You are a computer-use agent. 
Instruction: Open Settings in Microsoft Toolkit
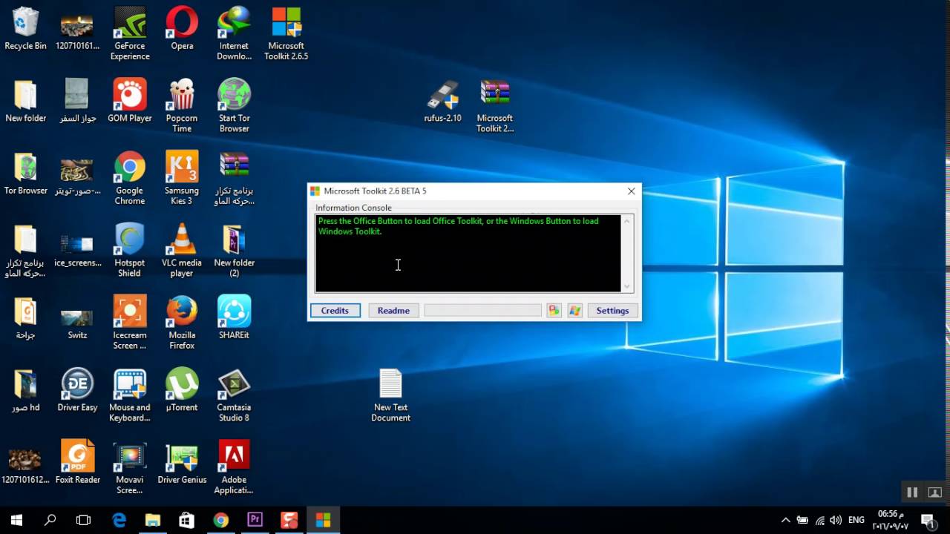612,311
